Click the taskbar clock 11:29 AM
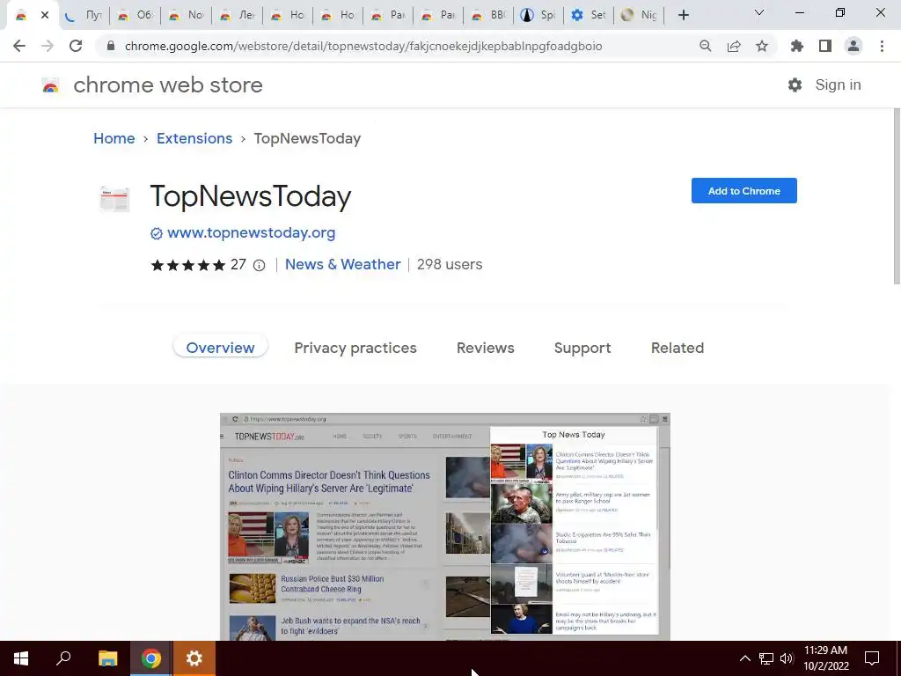 pyautogui.click(x=825, y=650)
